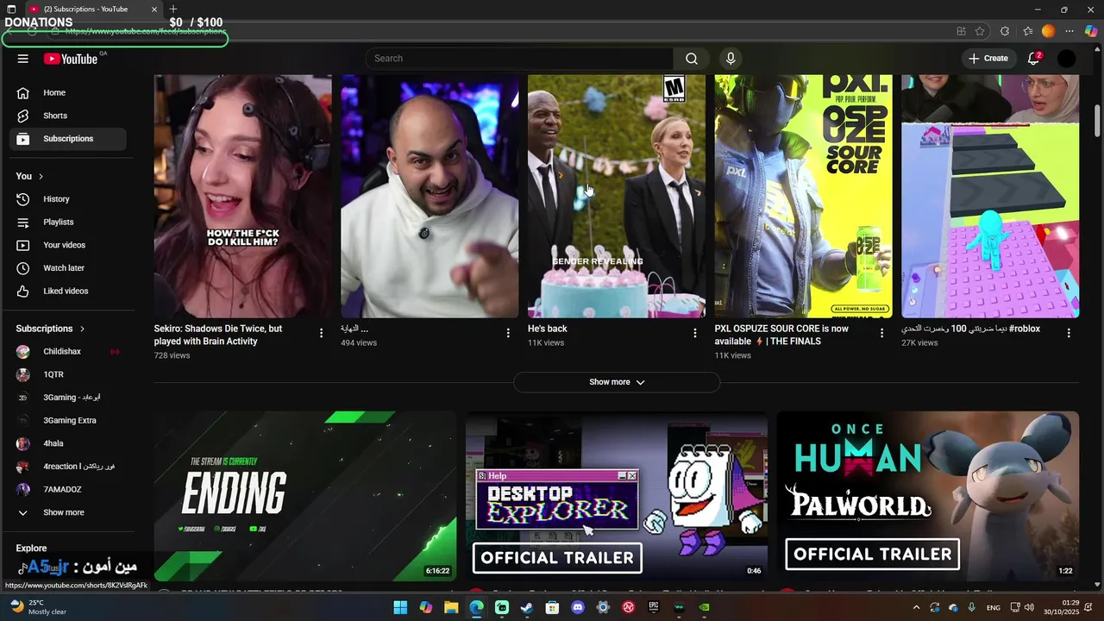Click the Create button

[988, 59]
